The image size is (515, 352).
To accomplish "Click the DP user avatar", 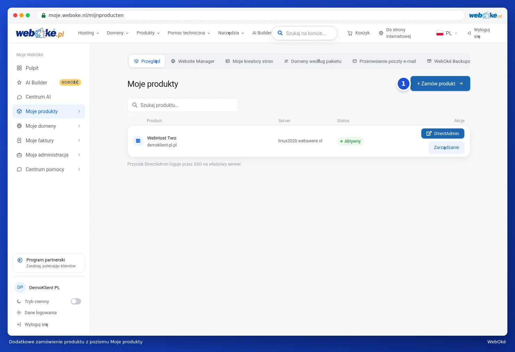I will pos(20,287).
